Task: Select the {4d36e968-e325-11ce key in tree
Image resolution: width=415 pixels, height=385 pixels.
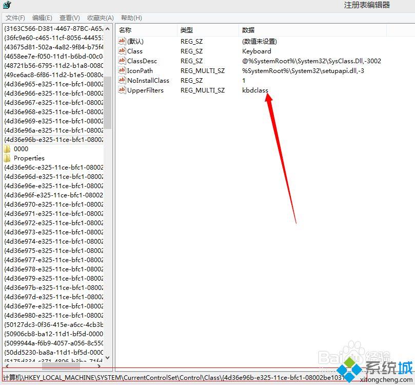Action: (53, 112)
